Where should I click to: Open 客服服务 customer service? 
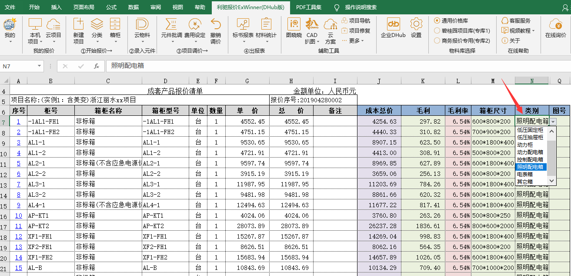click(x=516, y=20)
